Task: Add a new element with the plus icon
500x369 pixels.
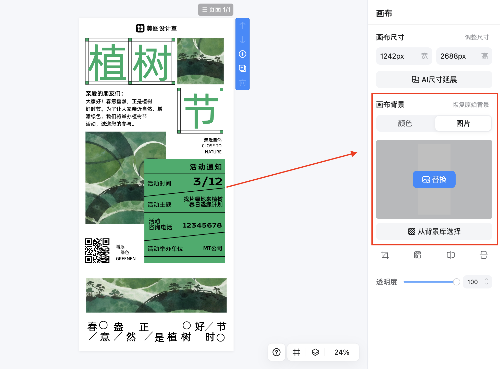Action: [242, 54]
